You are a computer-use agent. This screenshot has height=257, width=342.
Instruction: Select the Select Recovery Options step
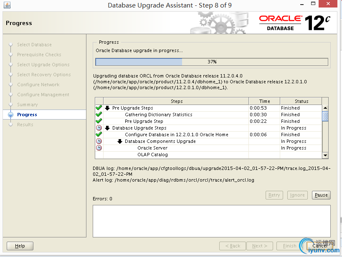click(x=44, y=75)
